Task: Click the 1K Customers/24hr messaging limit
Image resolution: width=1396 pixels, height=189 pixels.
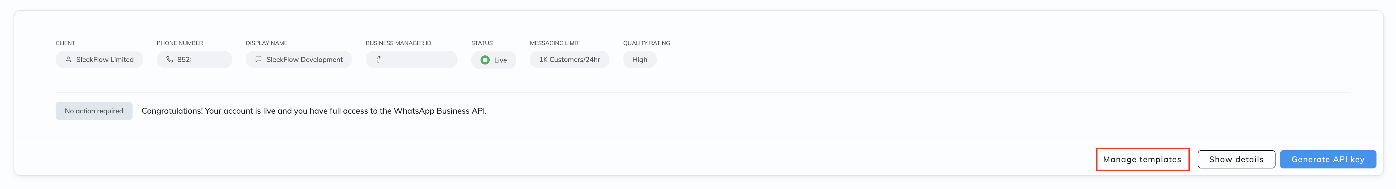Action: point(569,59)
